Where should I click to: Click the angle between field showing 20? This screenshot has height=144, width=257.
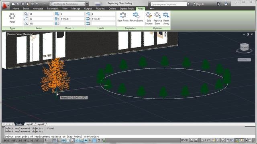(x=41, y=19)
